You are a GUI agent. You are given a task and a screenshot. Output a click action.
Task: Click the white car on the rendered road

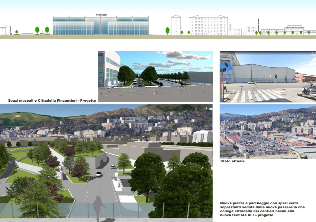pos(99,174)
